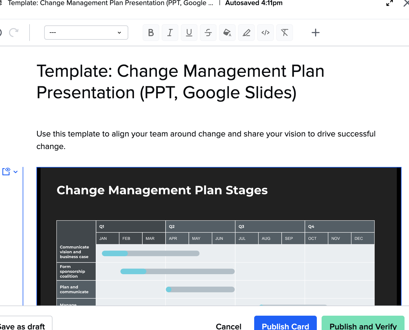Click the 'Form sponsorship coalition' row label

coord(76,271)
